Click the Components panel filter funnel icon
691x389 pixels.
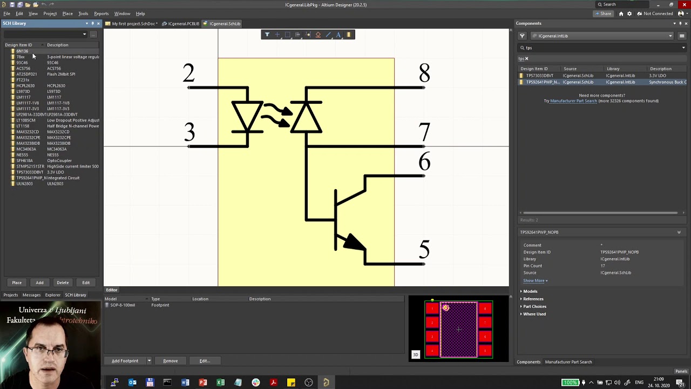[x=522, y=36]
